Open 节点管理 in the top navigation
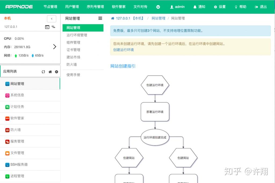 pyautogui.click(x=50, y=7)
